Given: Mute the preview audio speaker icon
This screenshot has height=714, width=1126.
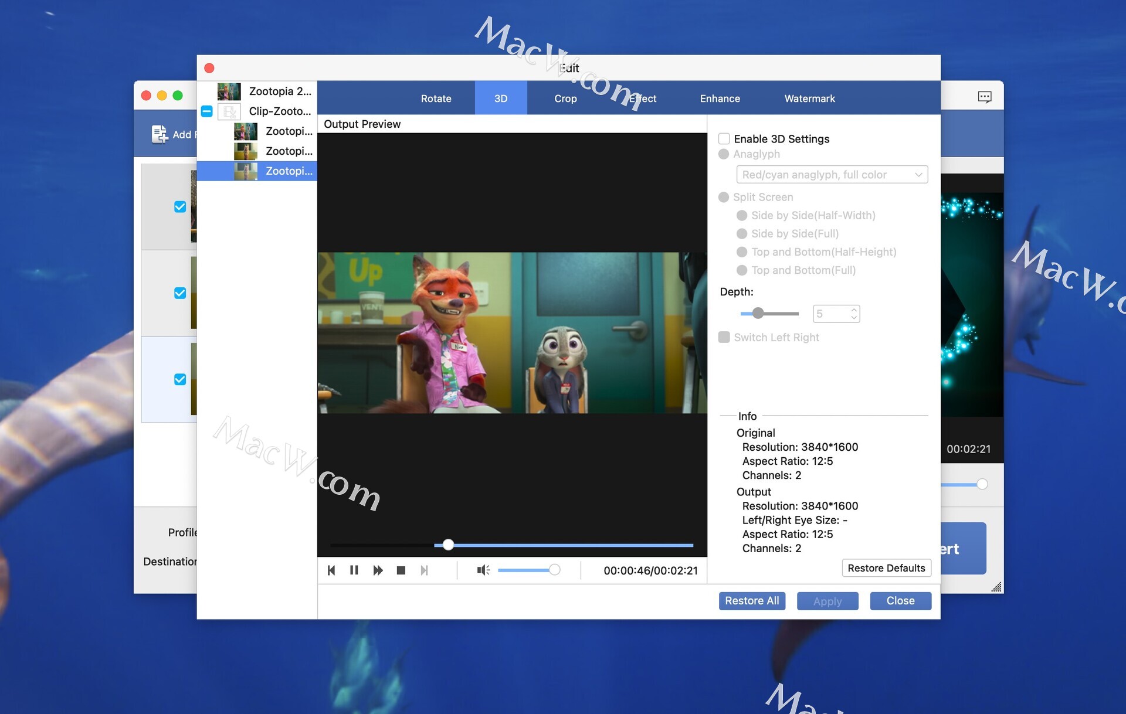Looking at the screenshot, I should coord(483,570).
